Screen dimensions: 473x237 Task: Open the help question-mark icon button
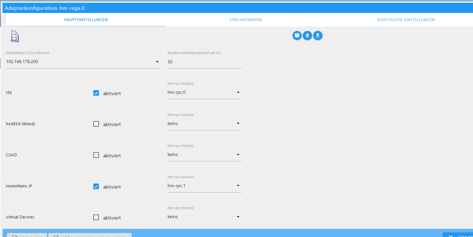297,35
